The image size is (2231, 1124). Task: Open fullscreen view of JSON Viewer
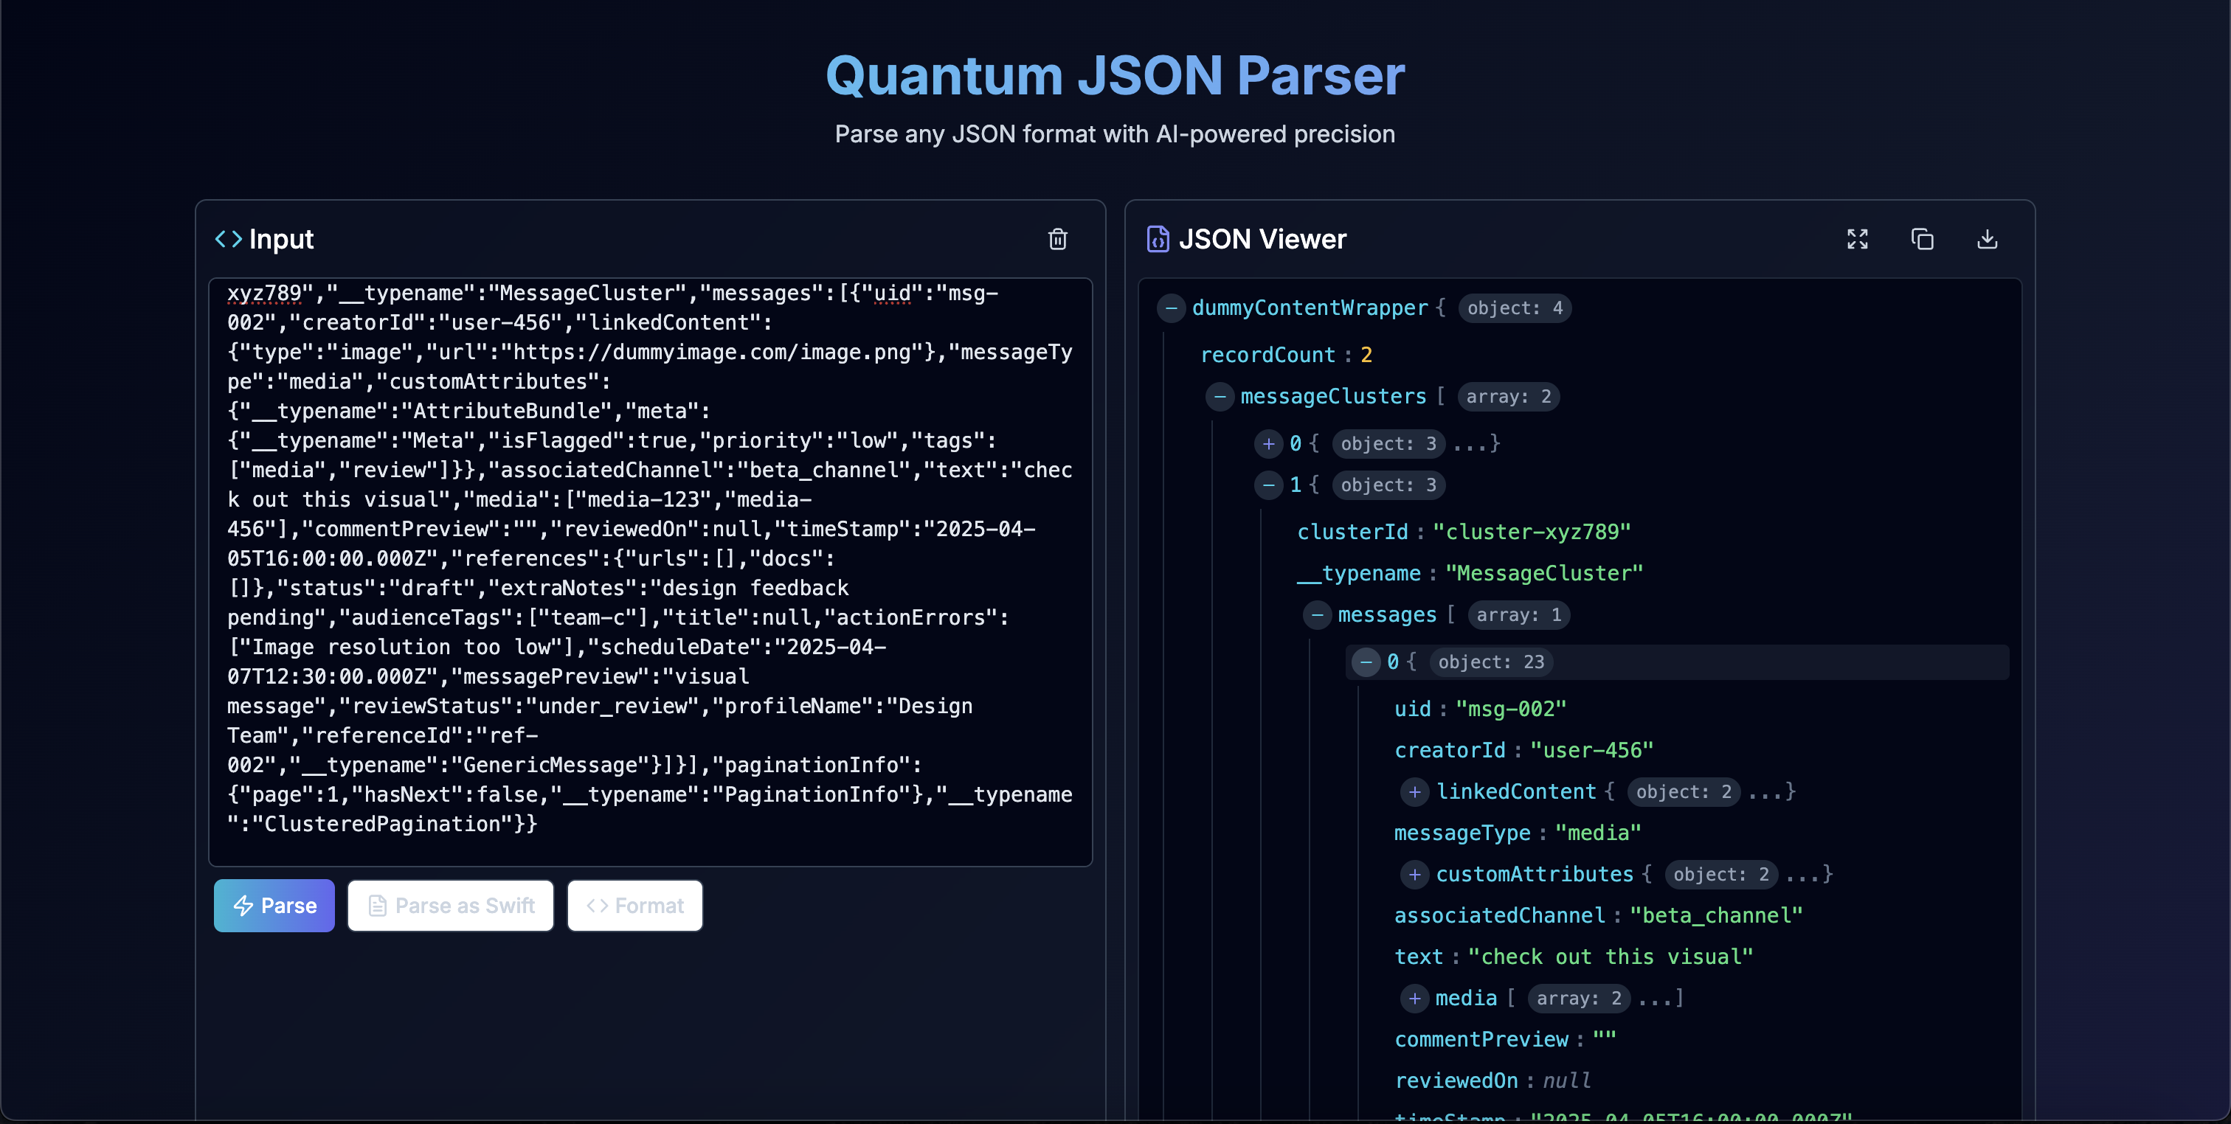[1857, 239]
